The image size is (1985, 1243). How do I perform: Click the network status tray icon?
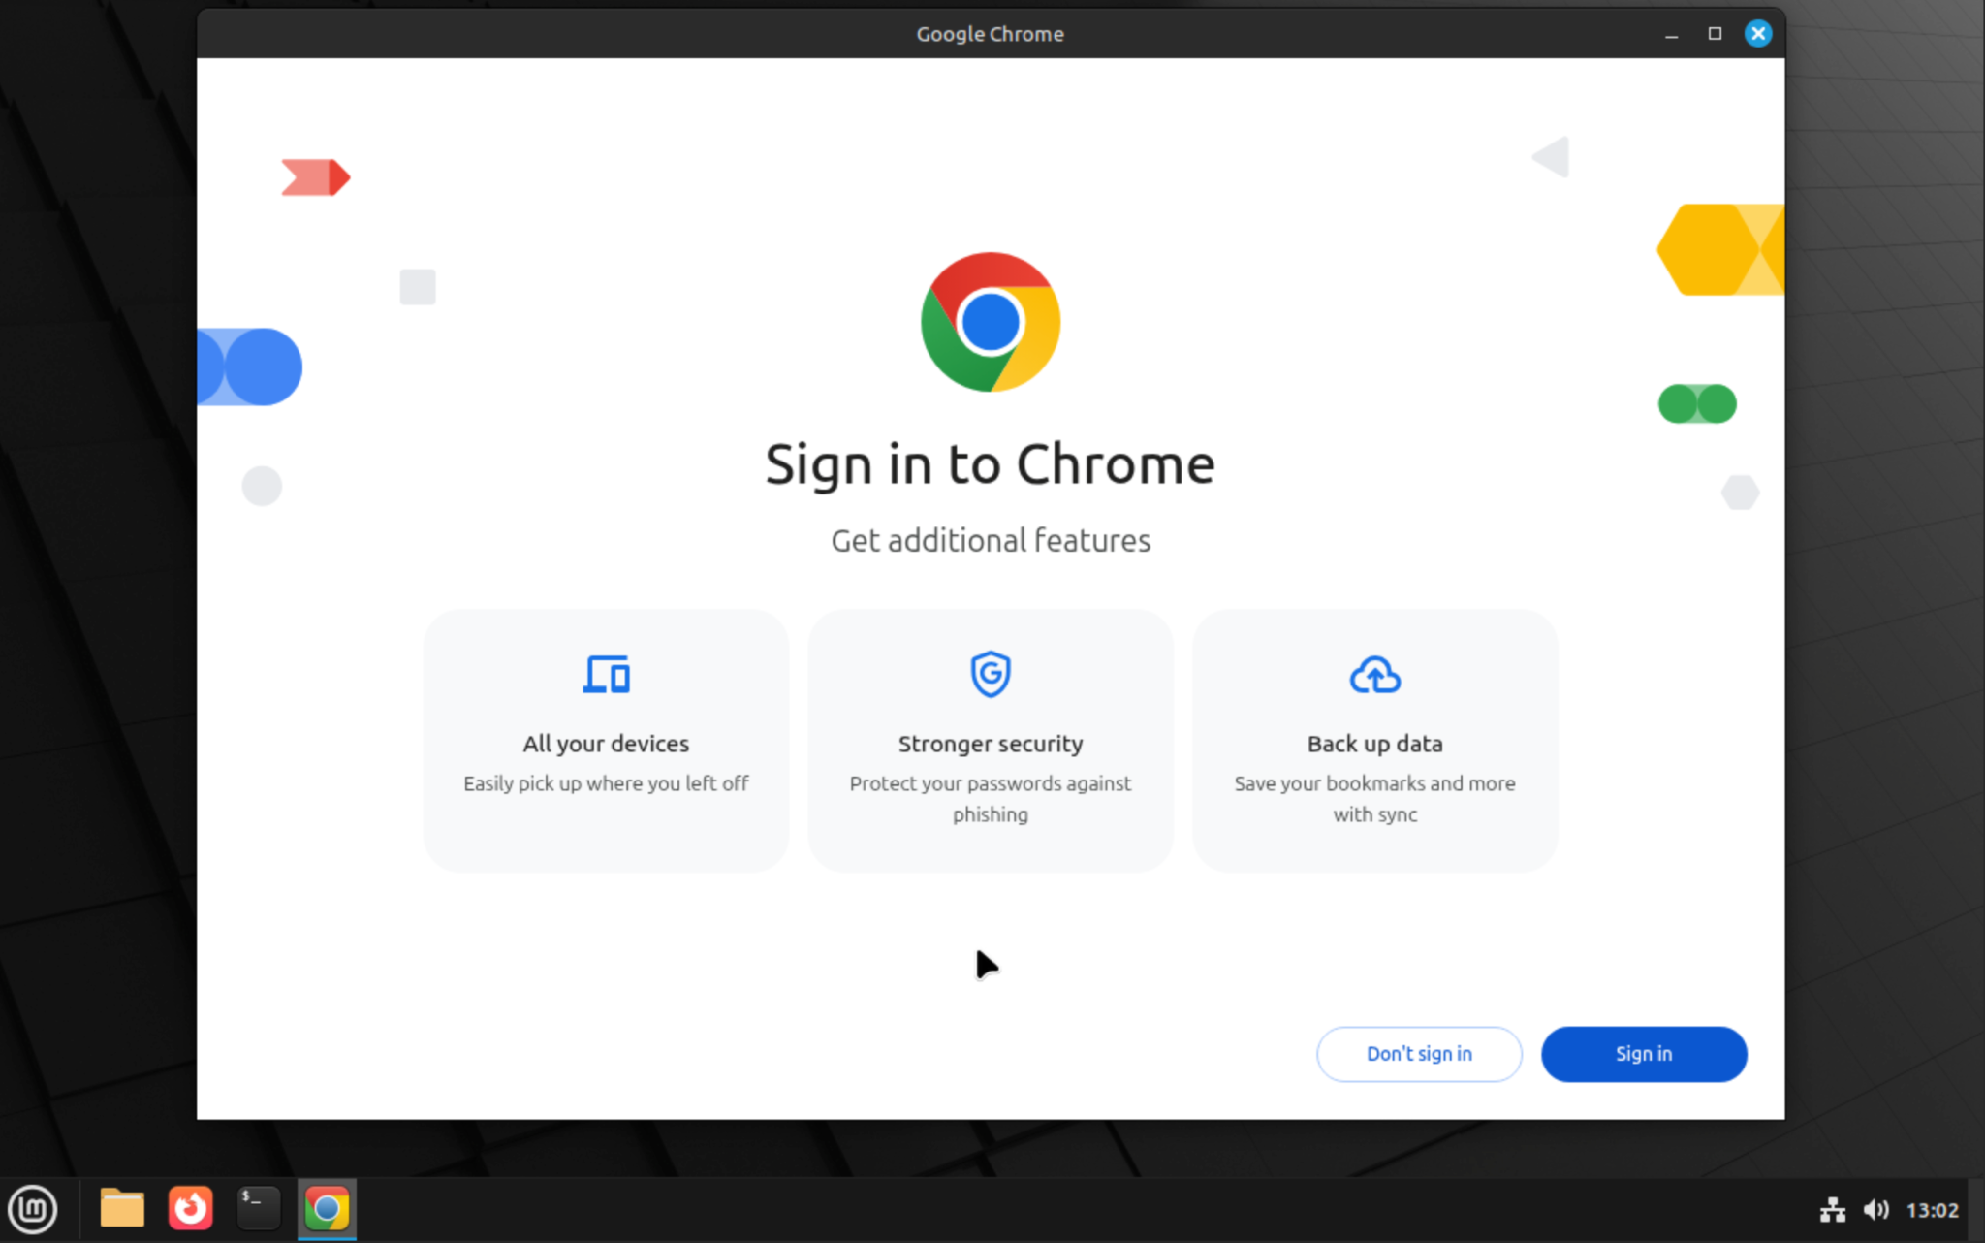(x=1833, y=1209)
